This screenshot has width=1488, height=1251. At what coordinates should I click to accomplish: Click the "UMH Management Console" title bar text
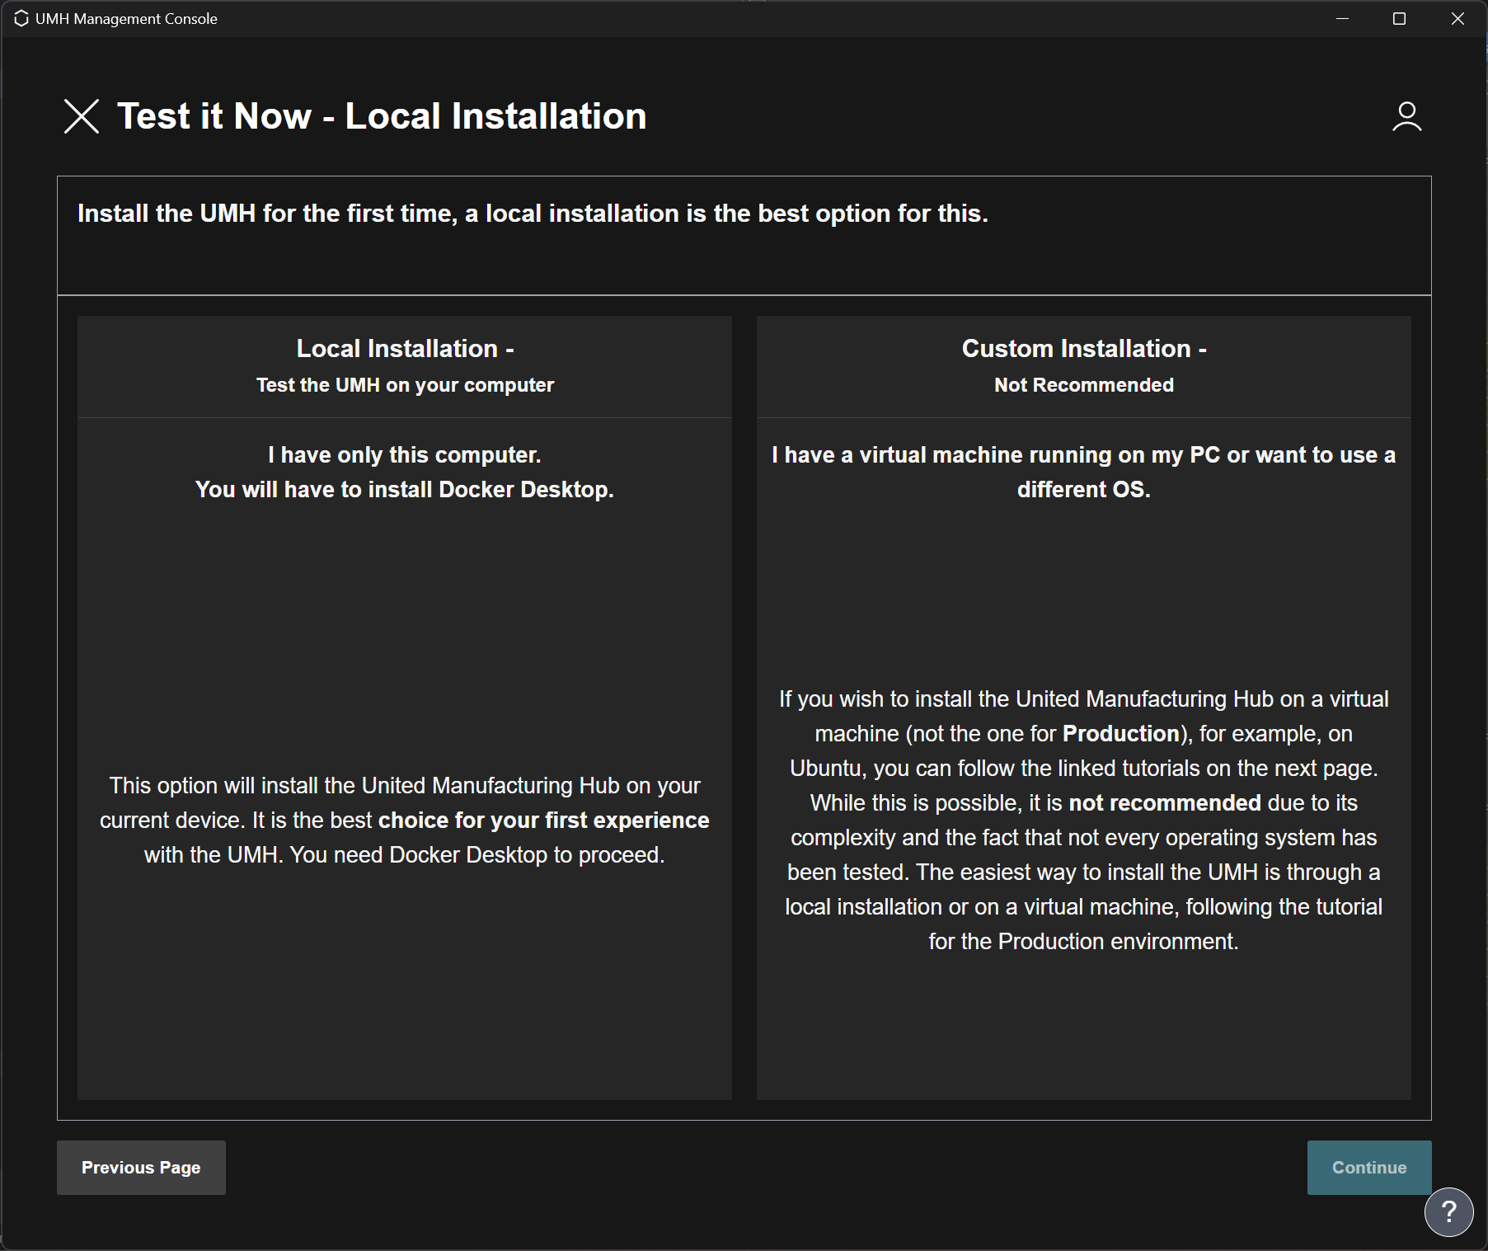[x=126, y=18]
